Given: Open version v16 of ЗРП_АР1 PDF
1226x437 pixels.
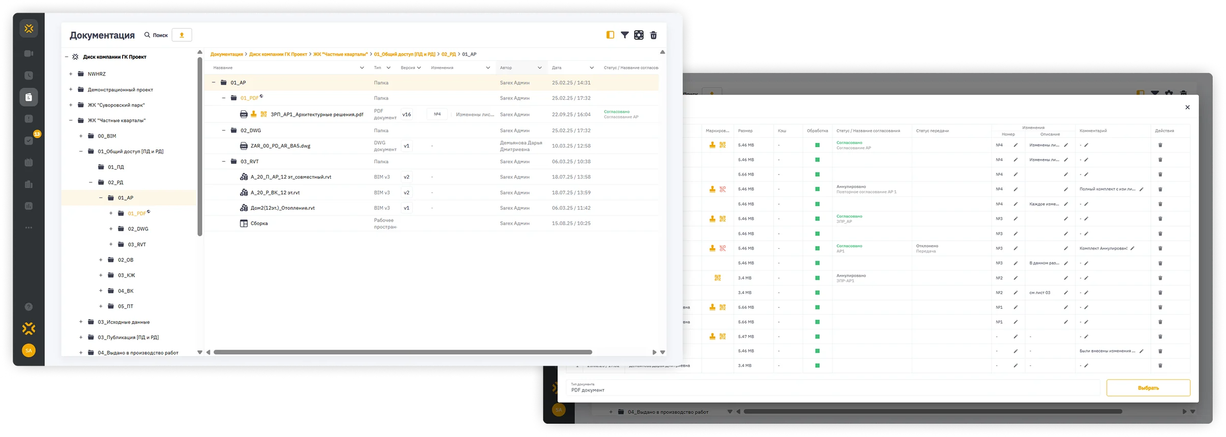Looking at the screenshot, I should pyautogui.click(x=407, y=114).
